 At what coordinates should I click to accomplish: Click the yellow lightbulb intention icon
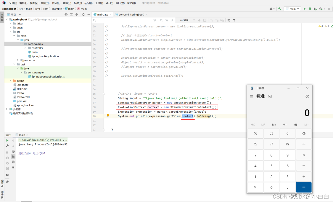tap(108, 116)
